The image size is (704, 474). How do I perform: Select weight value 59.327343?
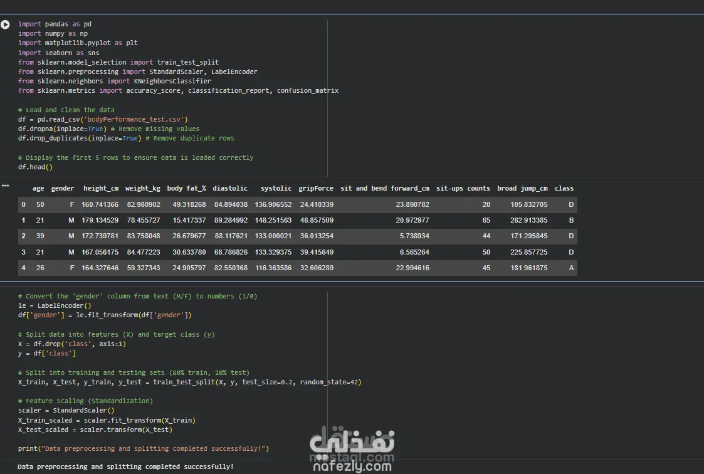(x=143, y=268)
